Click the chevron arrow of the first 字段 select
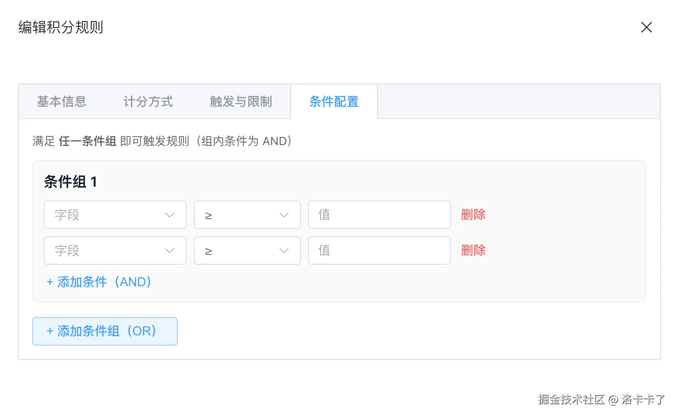This screenshot has height=417, width=677. 170,215
